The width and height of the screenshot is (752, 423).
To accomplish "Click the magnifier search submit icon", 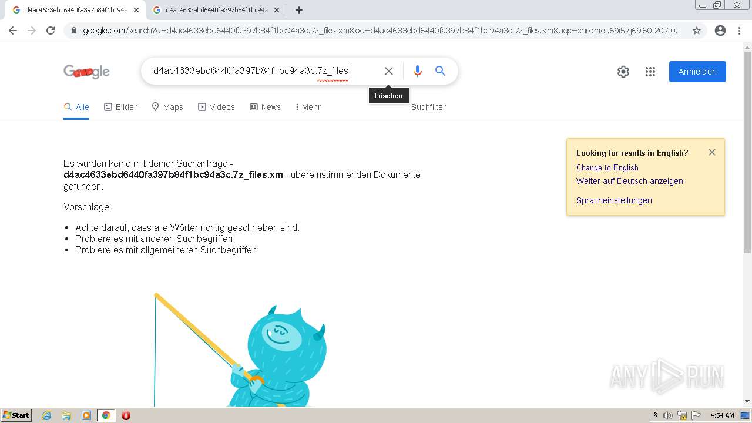I will click(x=440, y=71).
